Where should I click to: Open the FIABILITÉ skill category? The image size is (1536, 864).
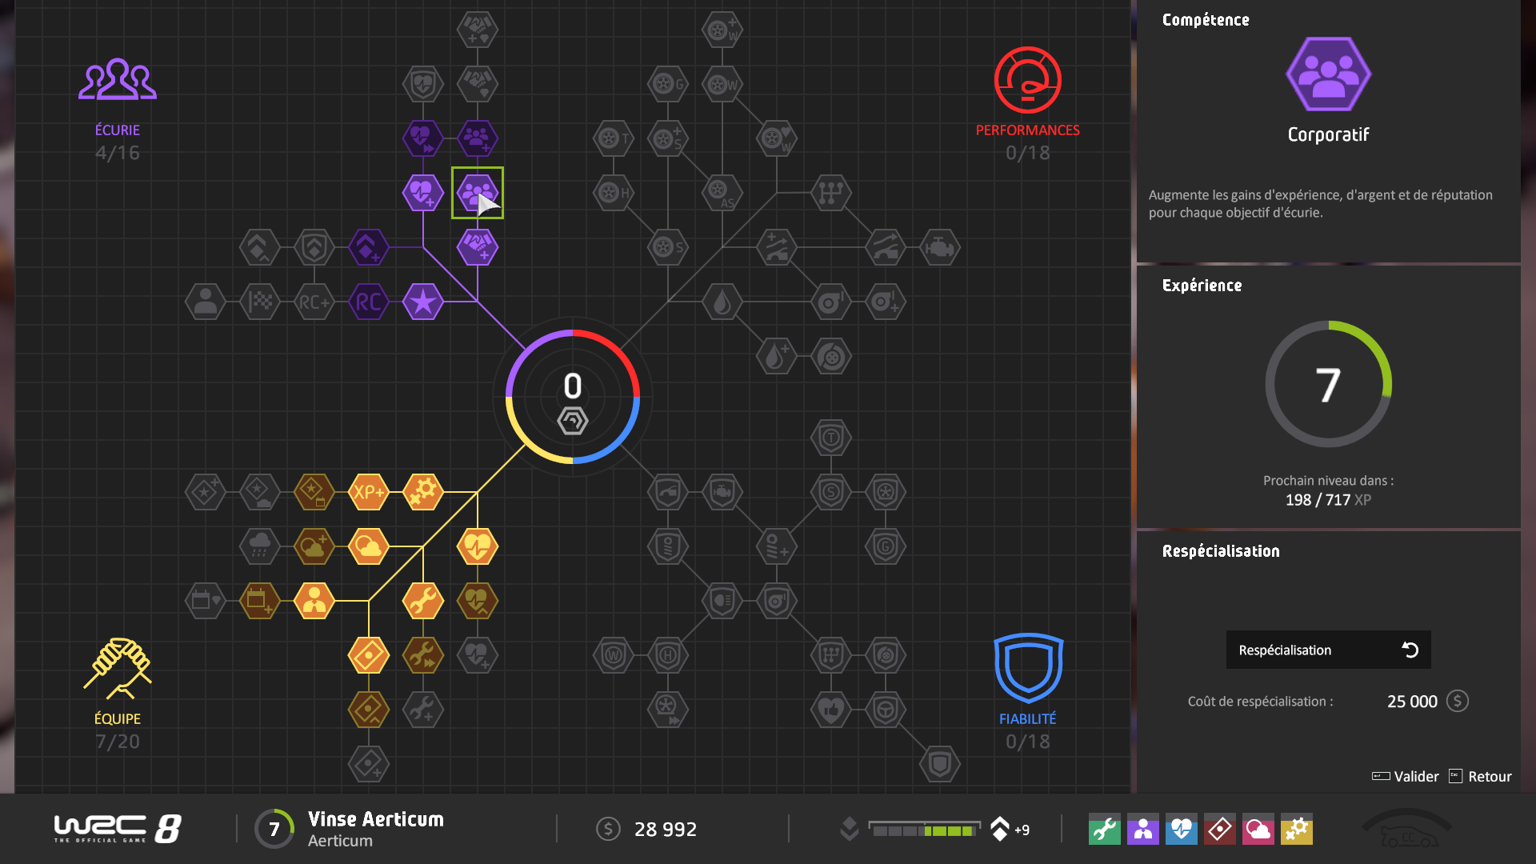click(1027, 692)
